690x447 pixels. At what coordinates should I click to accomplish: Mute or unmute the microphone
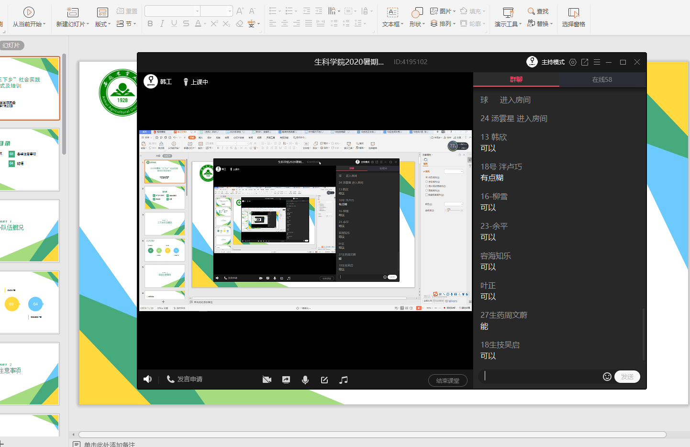(x=305, y=380)
